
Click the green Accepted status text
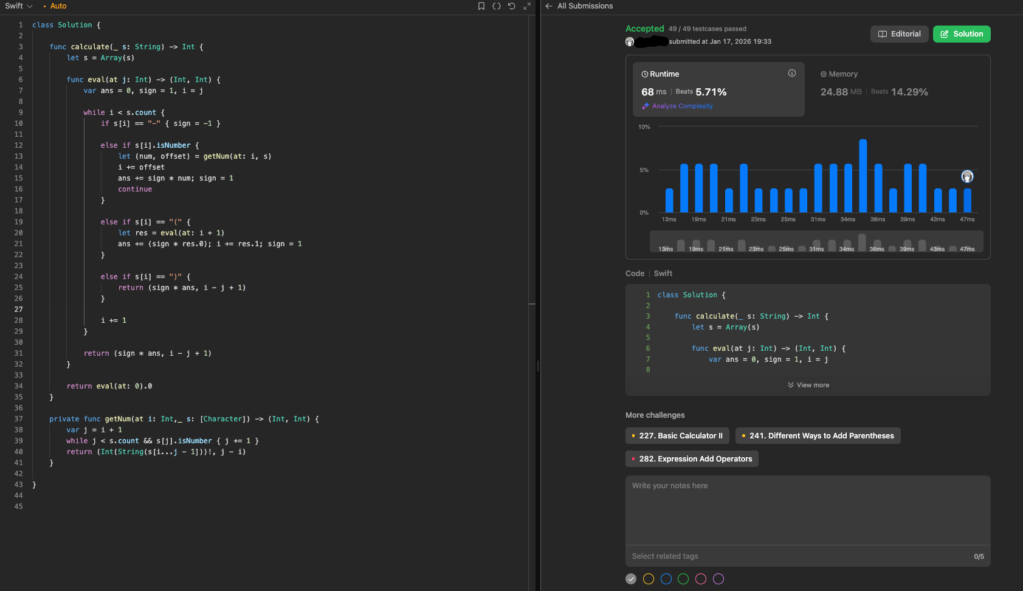point(644,29)
